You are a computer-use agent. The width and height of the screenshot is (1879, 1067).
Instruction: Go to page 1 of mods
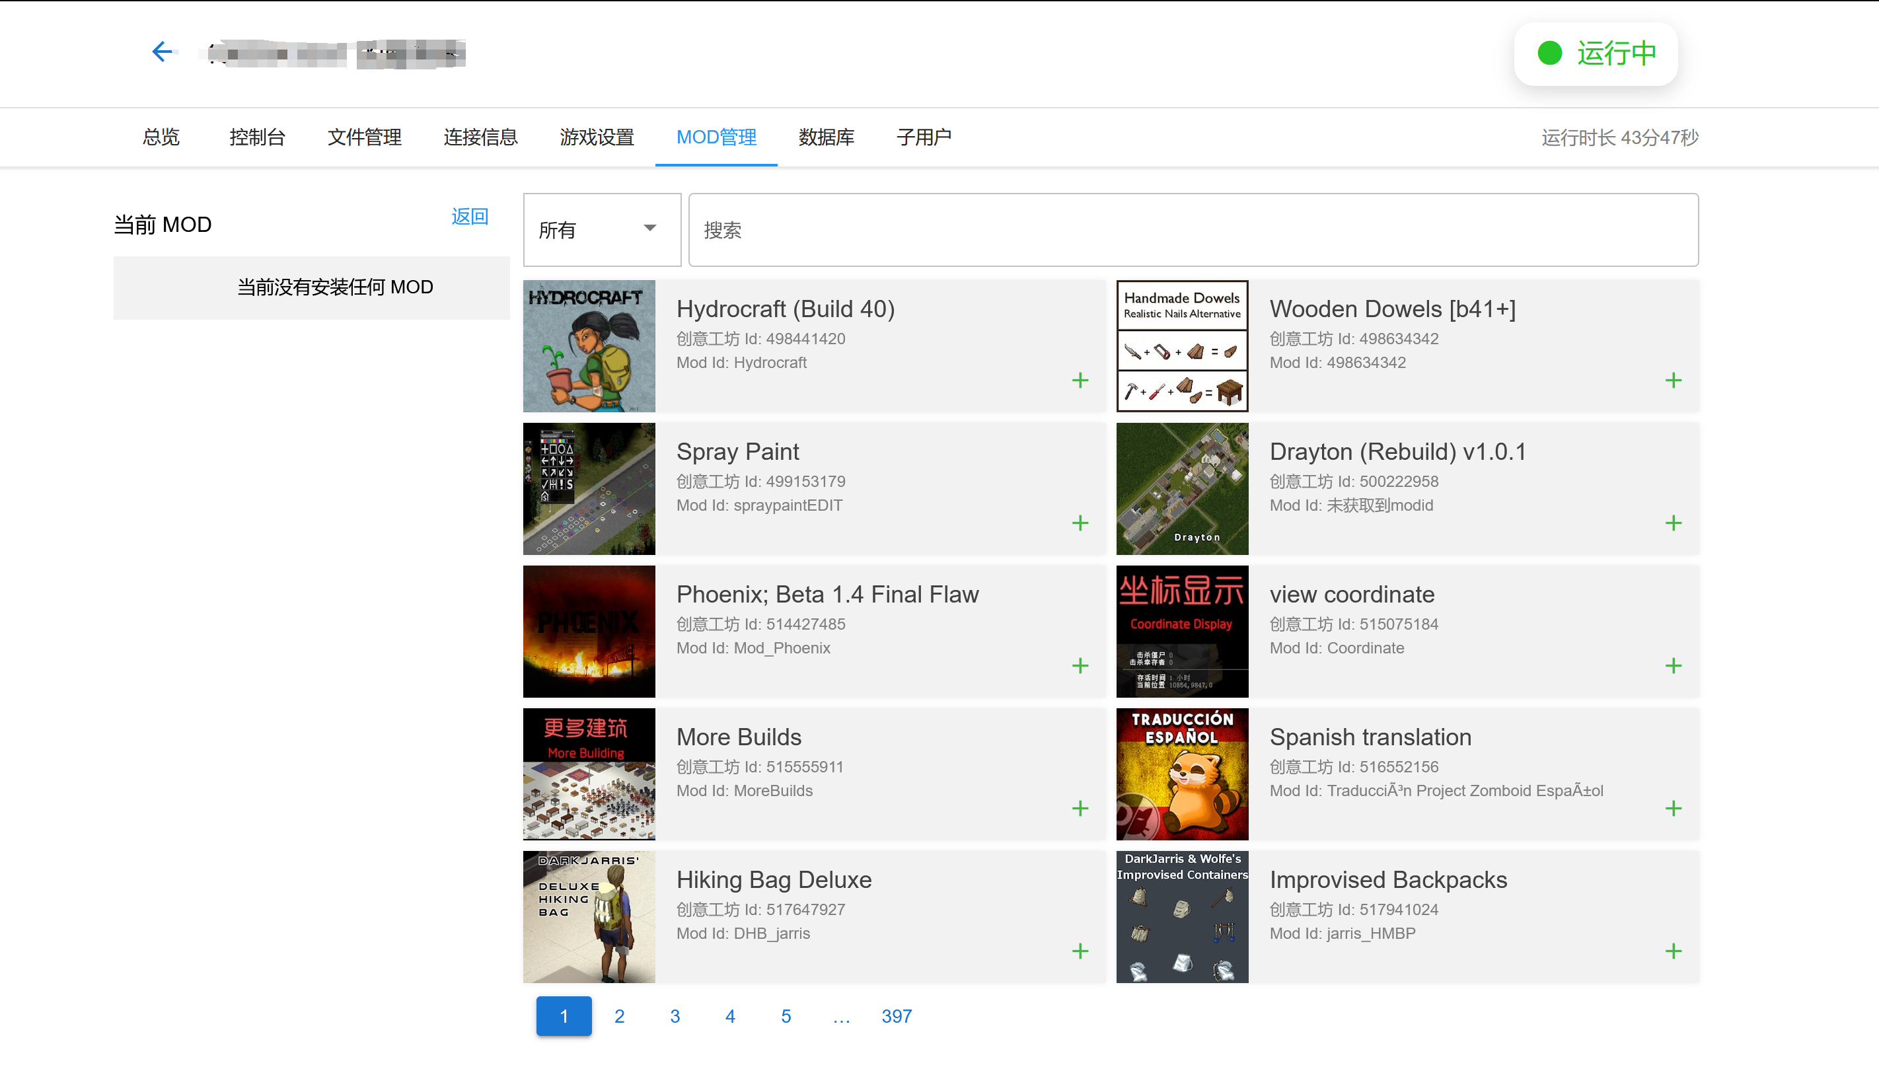(564, 1015)
